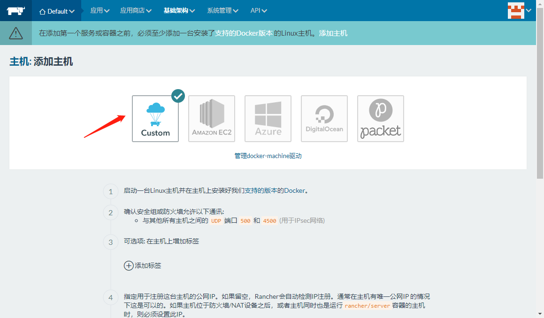Open the 系统管理 menu
The height and width of the screenshot is (318, 544).
[x=222, y=11]
